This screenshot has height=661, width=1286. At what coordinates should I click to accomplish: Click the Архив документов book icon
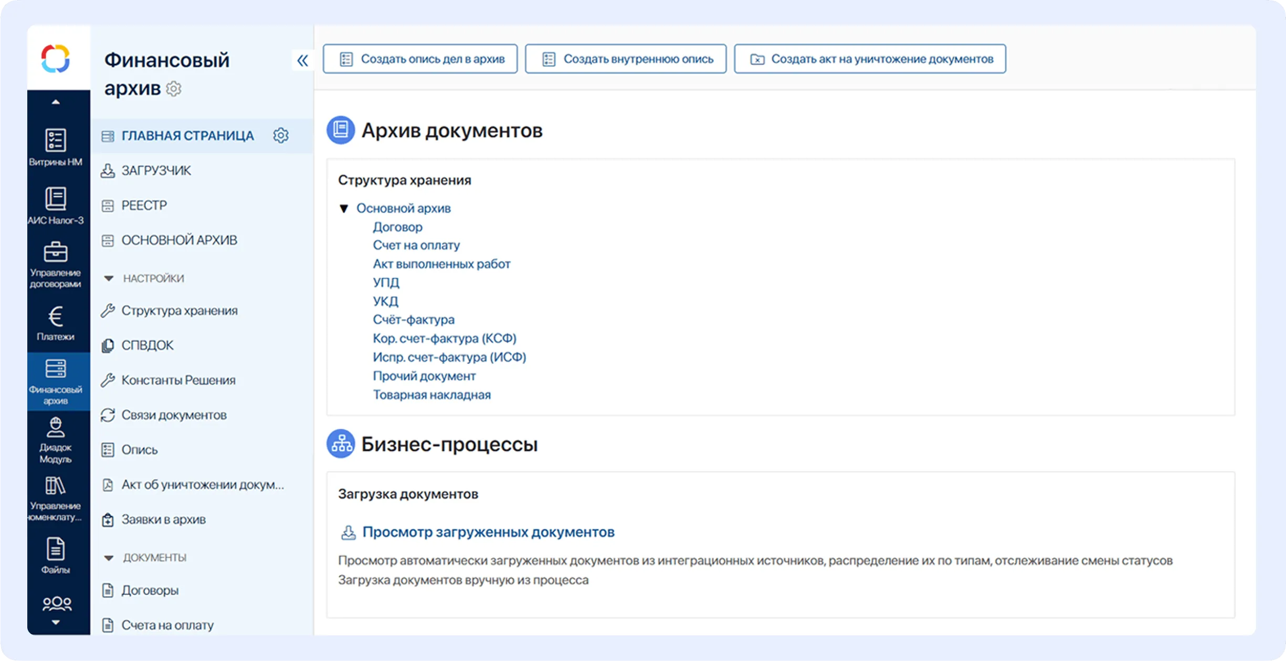tap(340, 130)
